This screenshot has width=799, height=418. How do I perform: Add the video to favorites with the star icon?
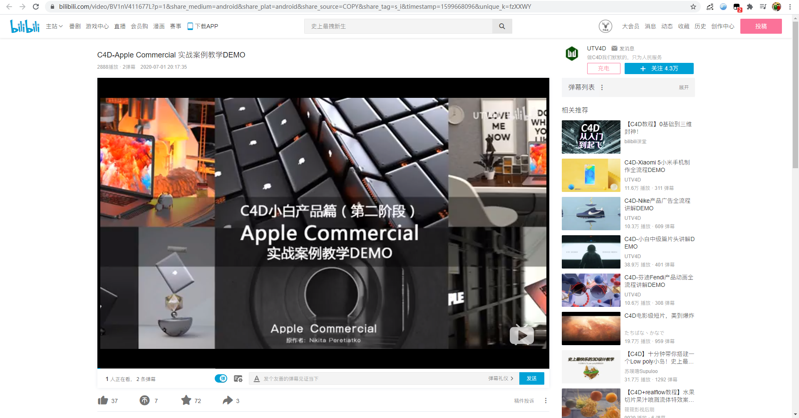[186, 401]
